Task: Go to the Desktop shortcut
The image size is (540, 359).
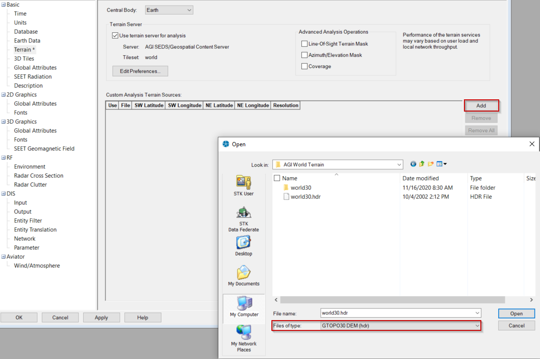Action: point(243,246)
